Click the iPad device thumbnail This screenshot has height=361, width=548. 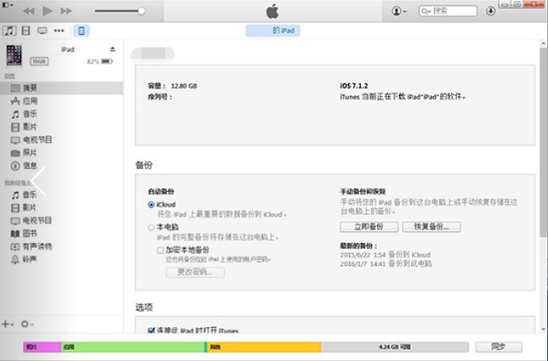coord(14,55)
